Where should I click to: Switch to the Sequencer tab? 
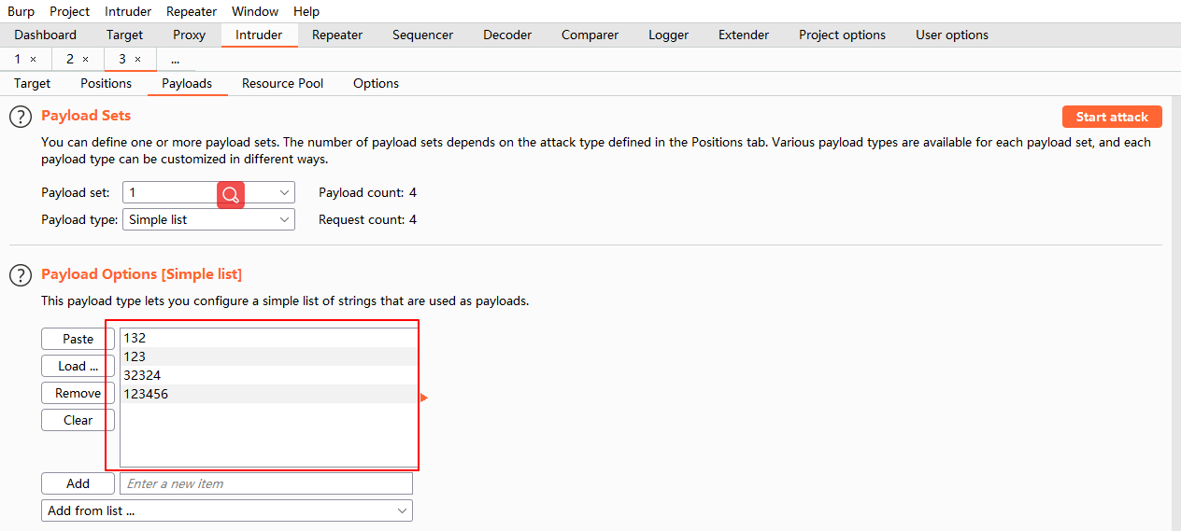(423, 35)
